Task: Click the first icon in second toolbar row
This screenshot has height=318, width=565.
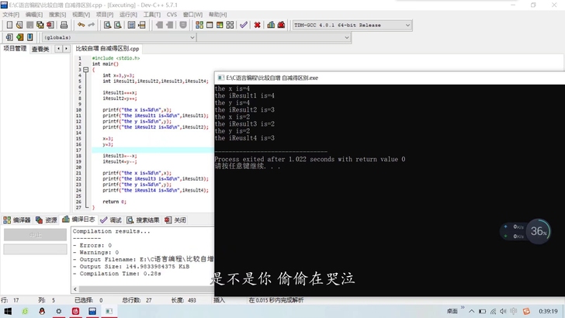Action: click(9, 37)
